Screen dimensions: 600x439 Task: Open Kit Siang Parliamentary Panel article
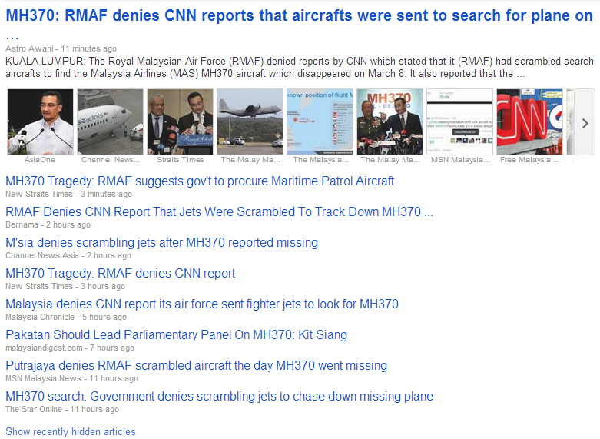(x=177, y=334)
